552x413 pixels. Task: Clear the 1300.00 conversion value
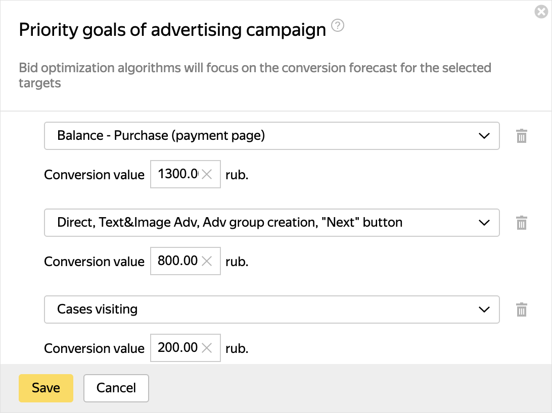pos(207,175)
